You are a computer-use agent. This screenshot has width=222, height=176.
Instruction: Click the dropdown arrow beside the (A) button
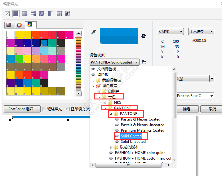pos(212,78)
